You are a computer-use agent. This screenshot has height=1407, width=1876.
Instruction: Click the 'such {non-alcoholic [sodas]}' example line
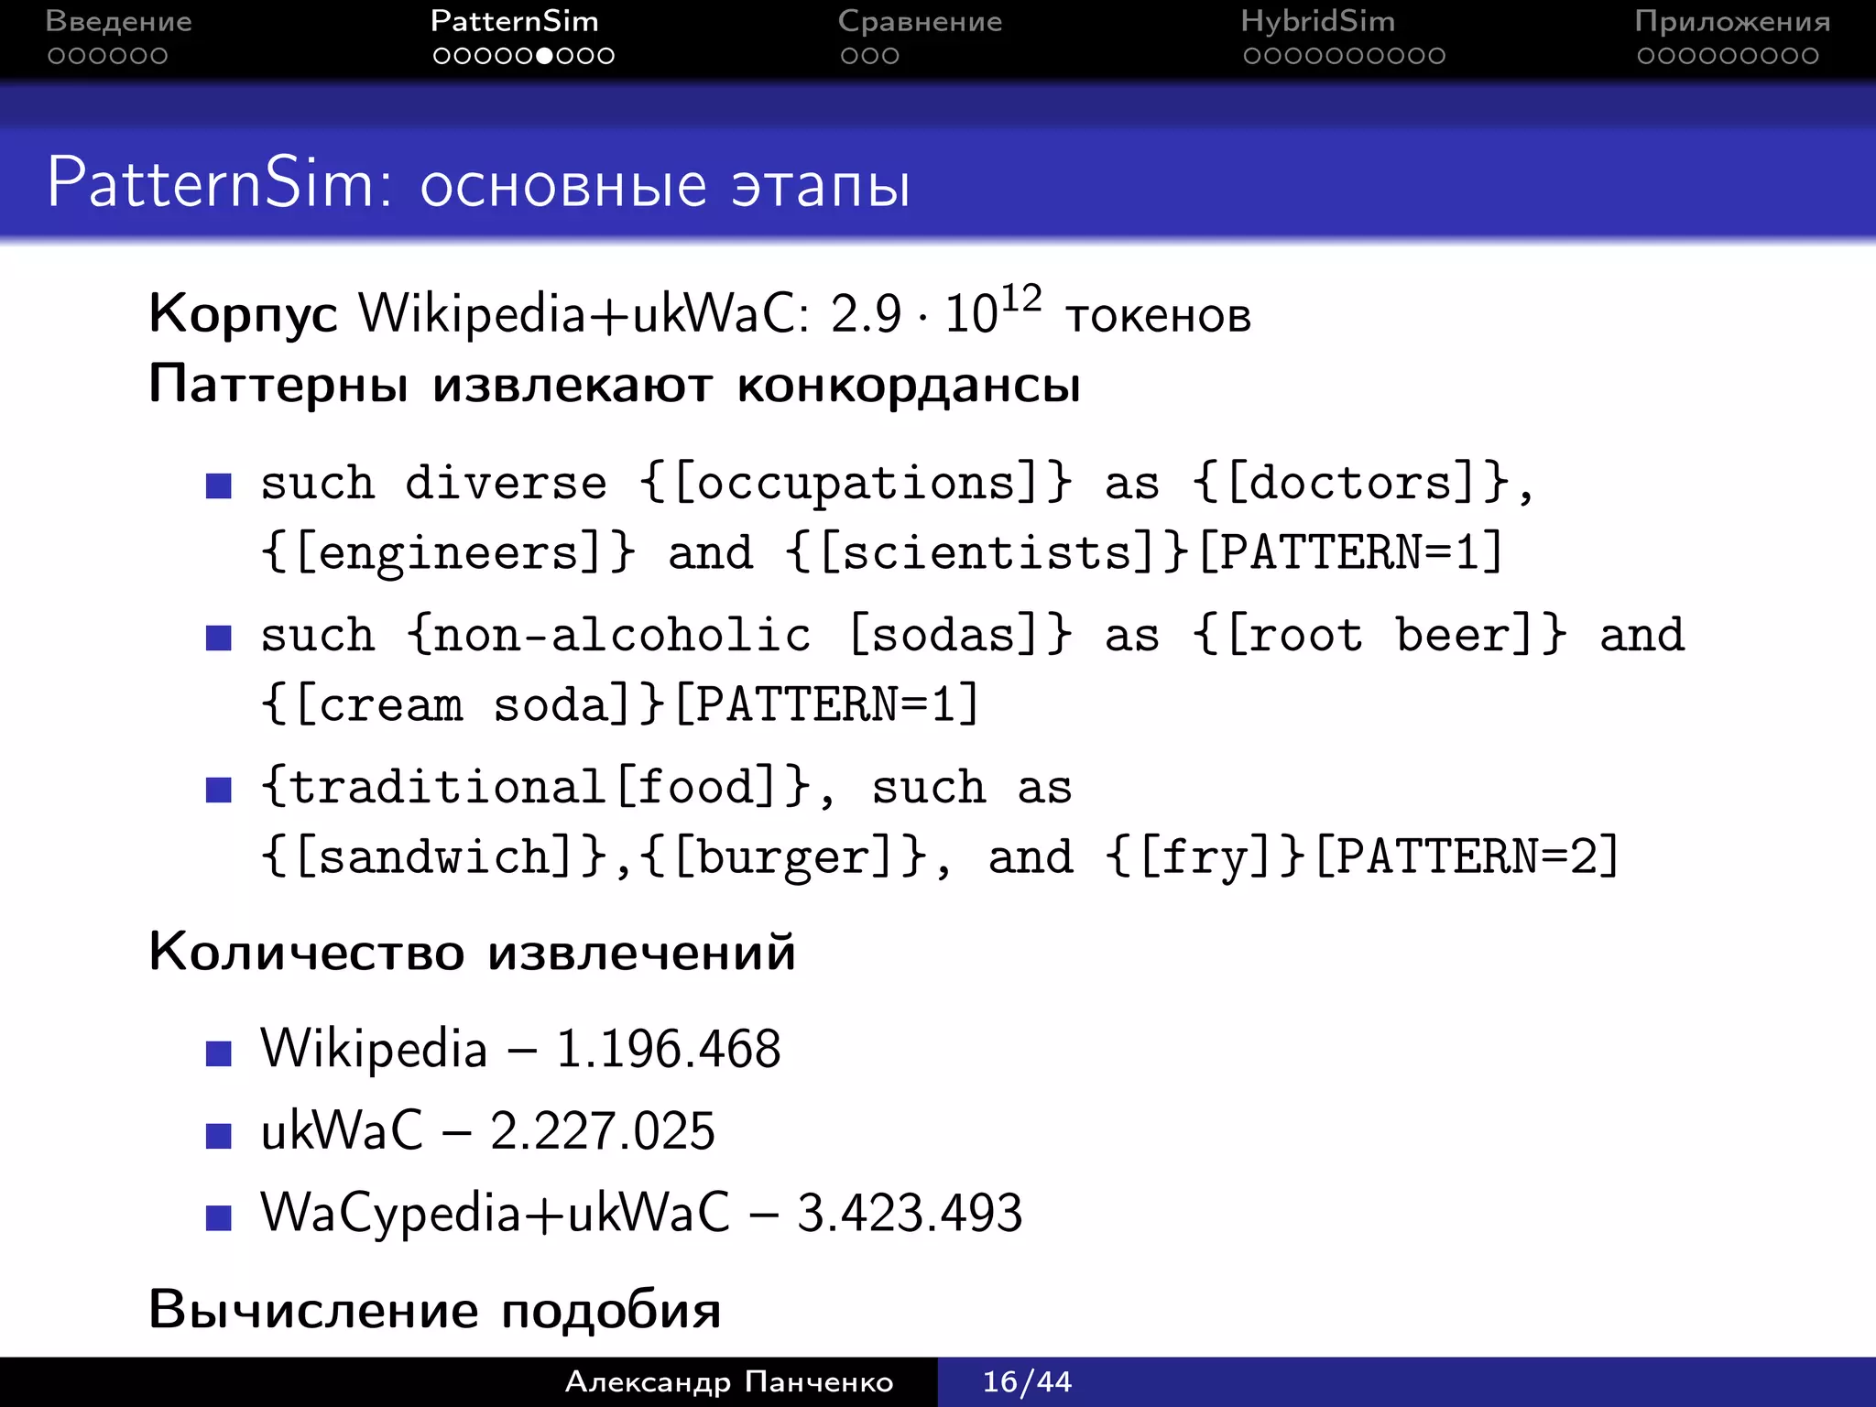tap(973, 635)
